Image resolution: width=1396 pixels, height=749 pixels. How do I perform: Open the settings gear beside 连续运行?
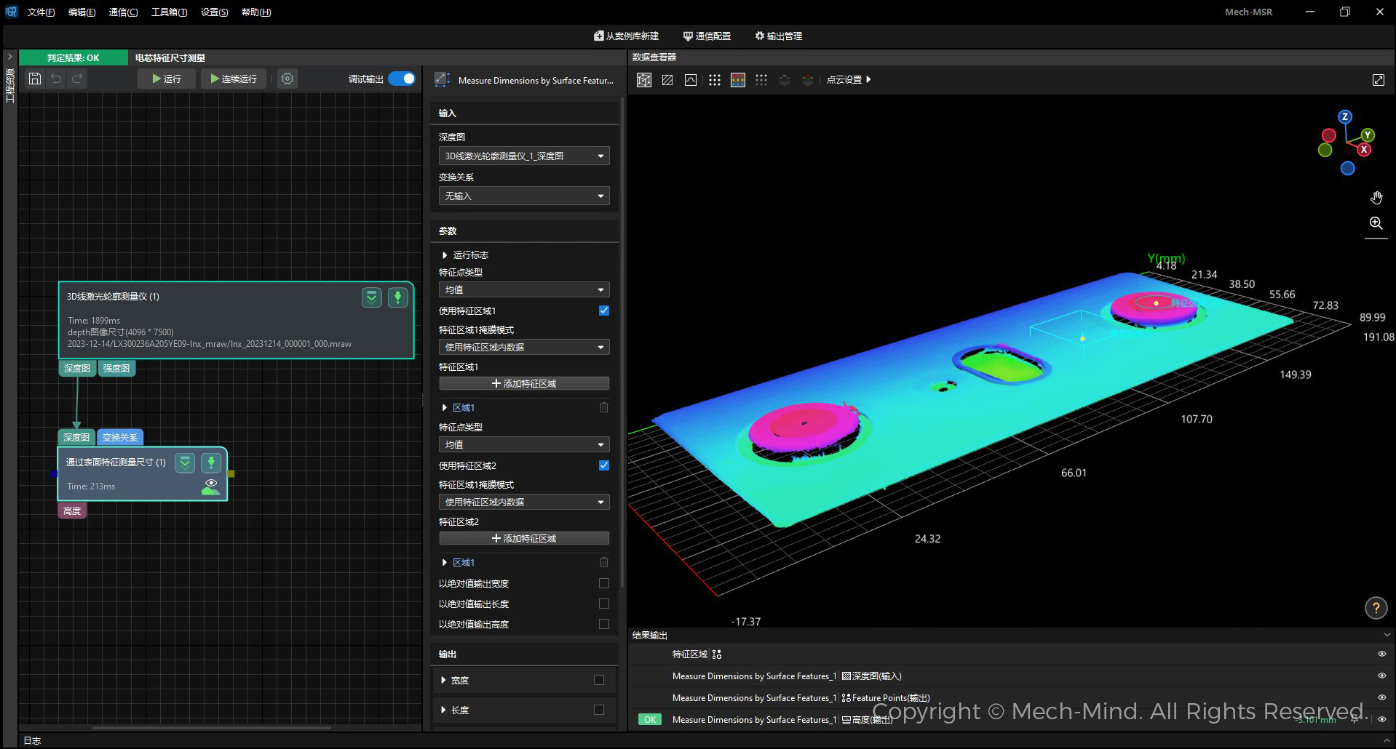pyautogui.click(x=287, y=79)
